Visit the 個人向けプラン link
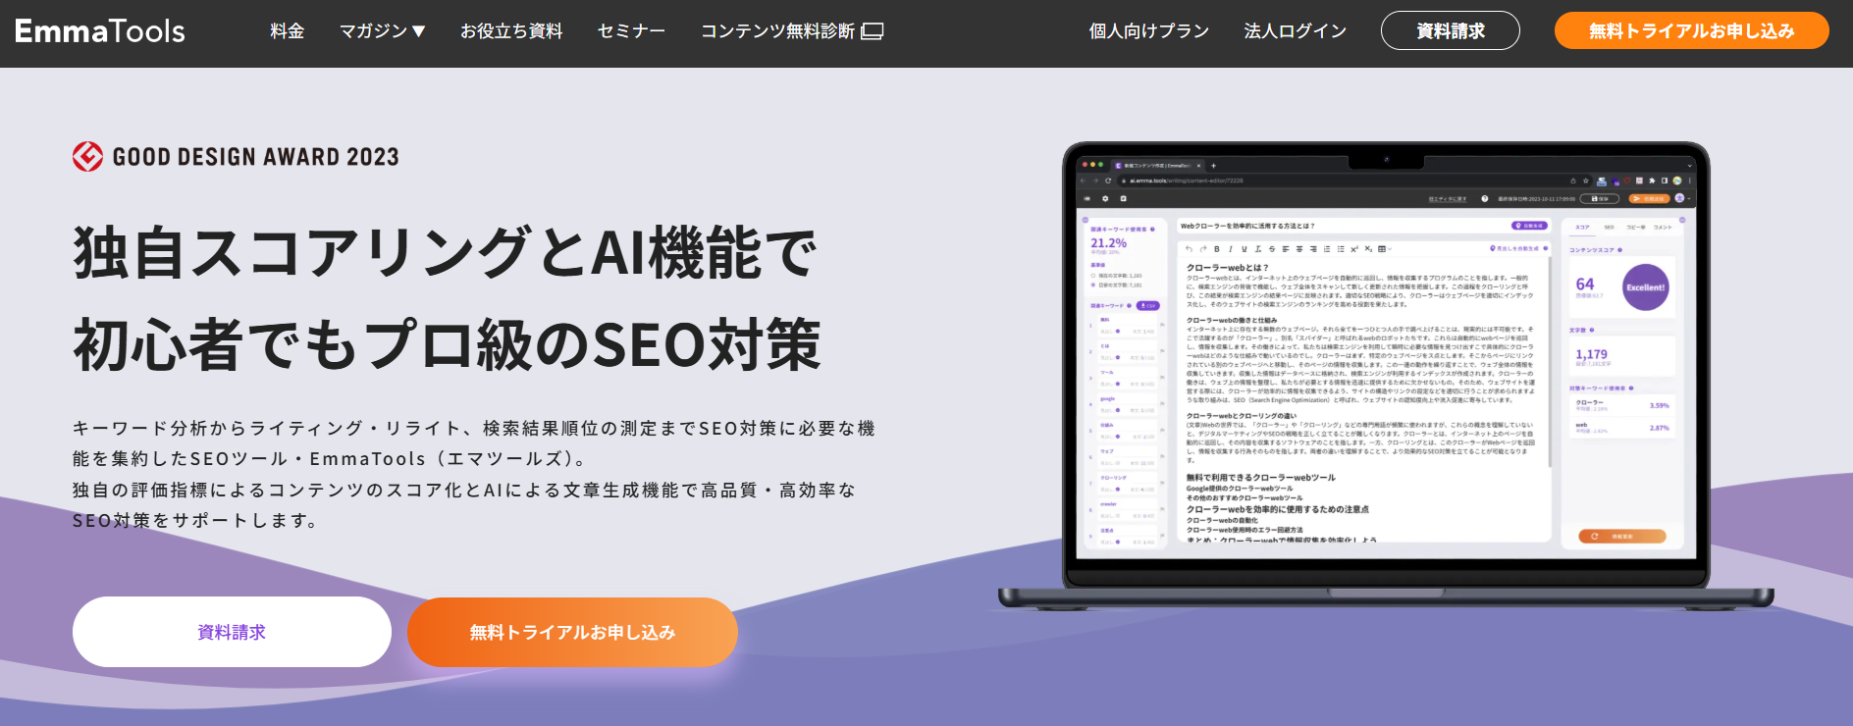The width and height of the screenshot is (1853, 726). coord(1148,31)
